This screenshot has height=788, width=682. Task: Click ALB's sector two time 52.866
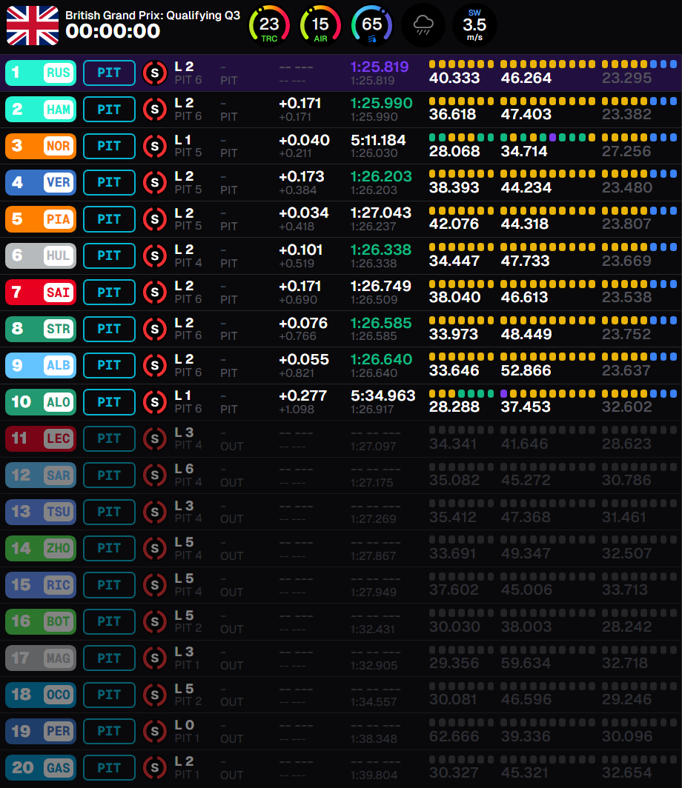pyautogui.click(x=526, y=371)
